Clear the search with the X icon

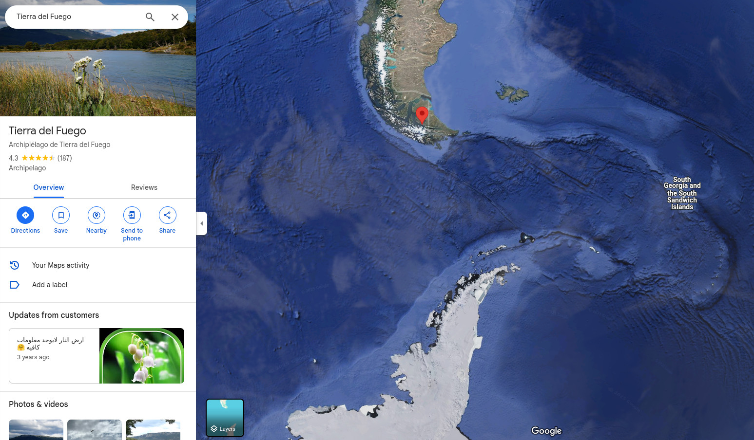(x=175, y=17)
